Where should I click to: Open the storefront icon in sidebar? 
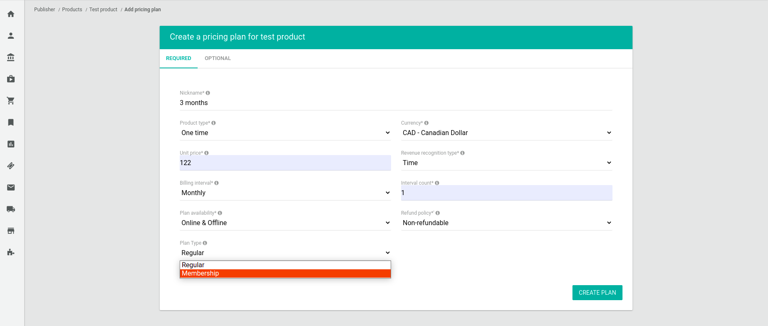point(11,231)
